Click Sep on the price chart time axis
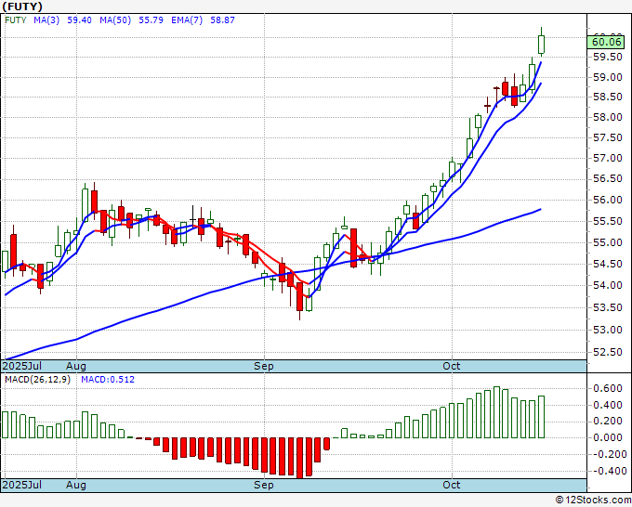The image size is (632, 507). (264, 366)
